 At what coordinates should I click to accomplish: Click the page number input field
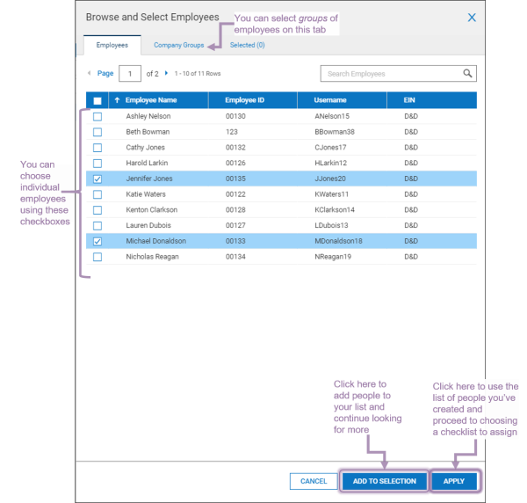(x=130, y=73)
